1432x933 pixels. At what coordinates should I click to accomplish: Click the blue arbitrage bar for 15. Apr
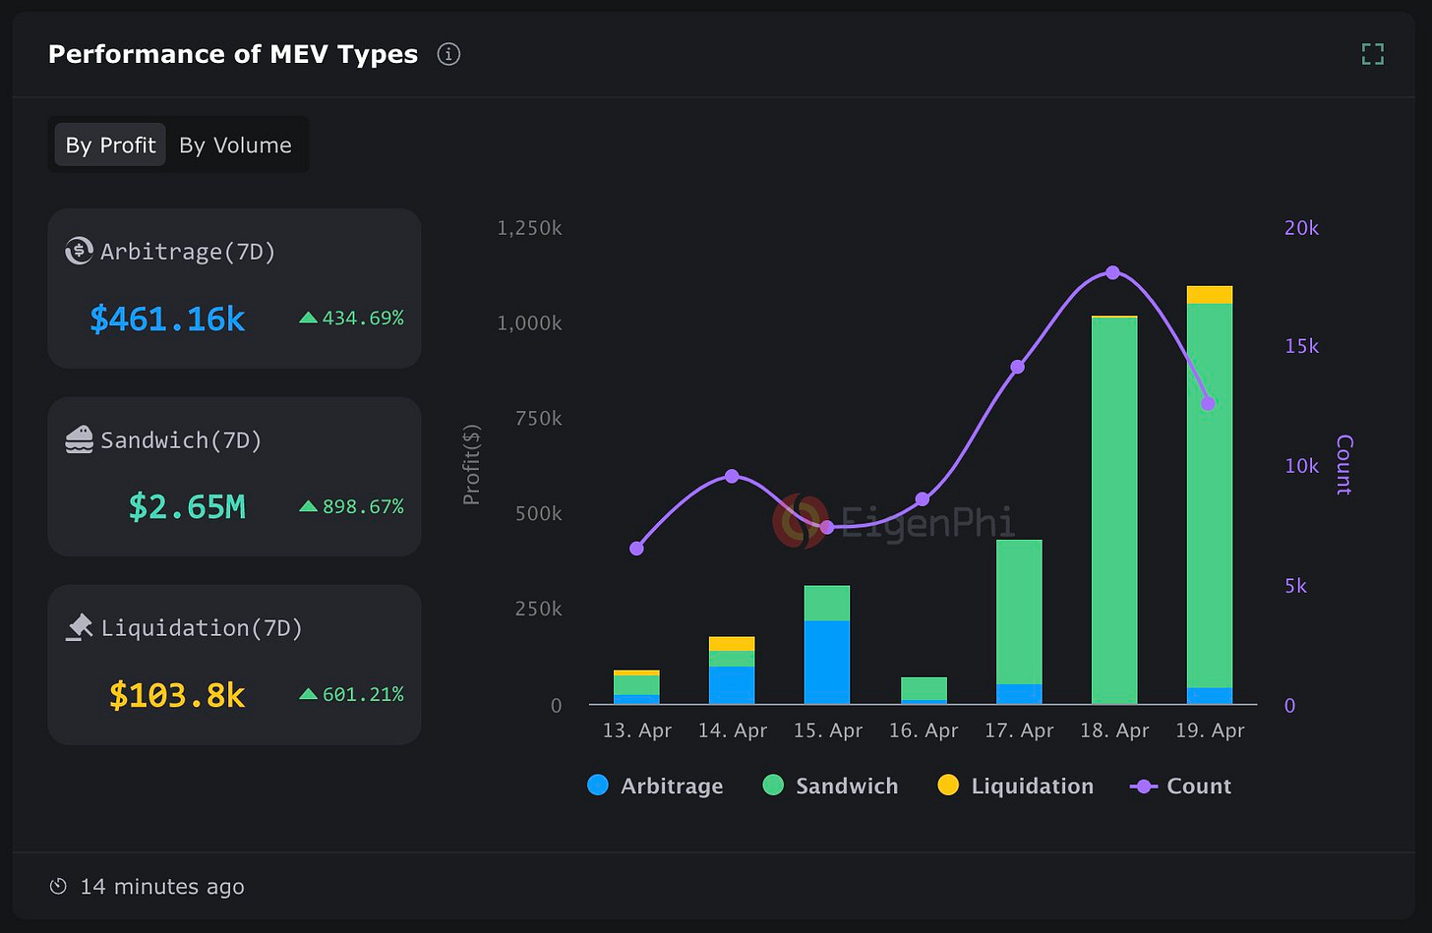pos(827,663)
